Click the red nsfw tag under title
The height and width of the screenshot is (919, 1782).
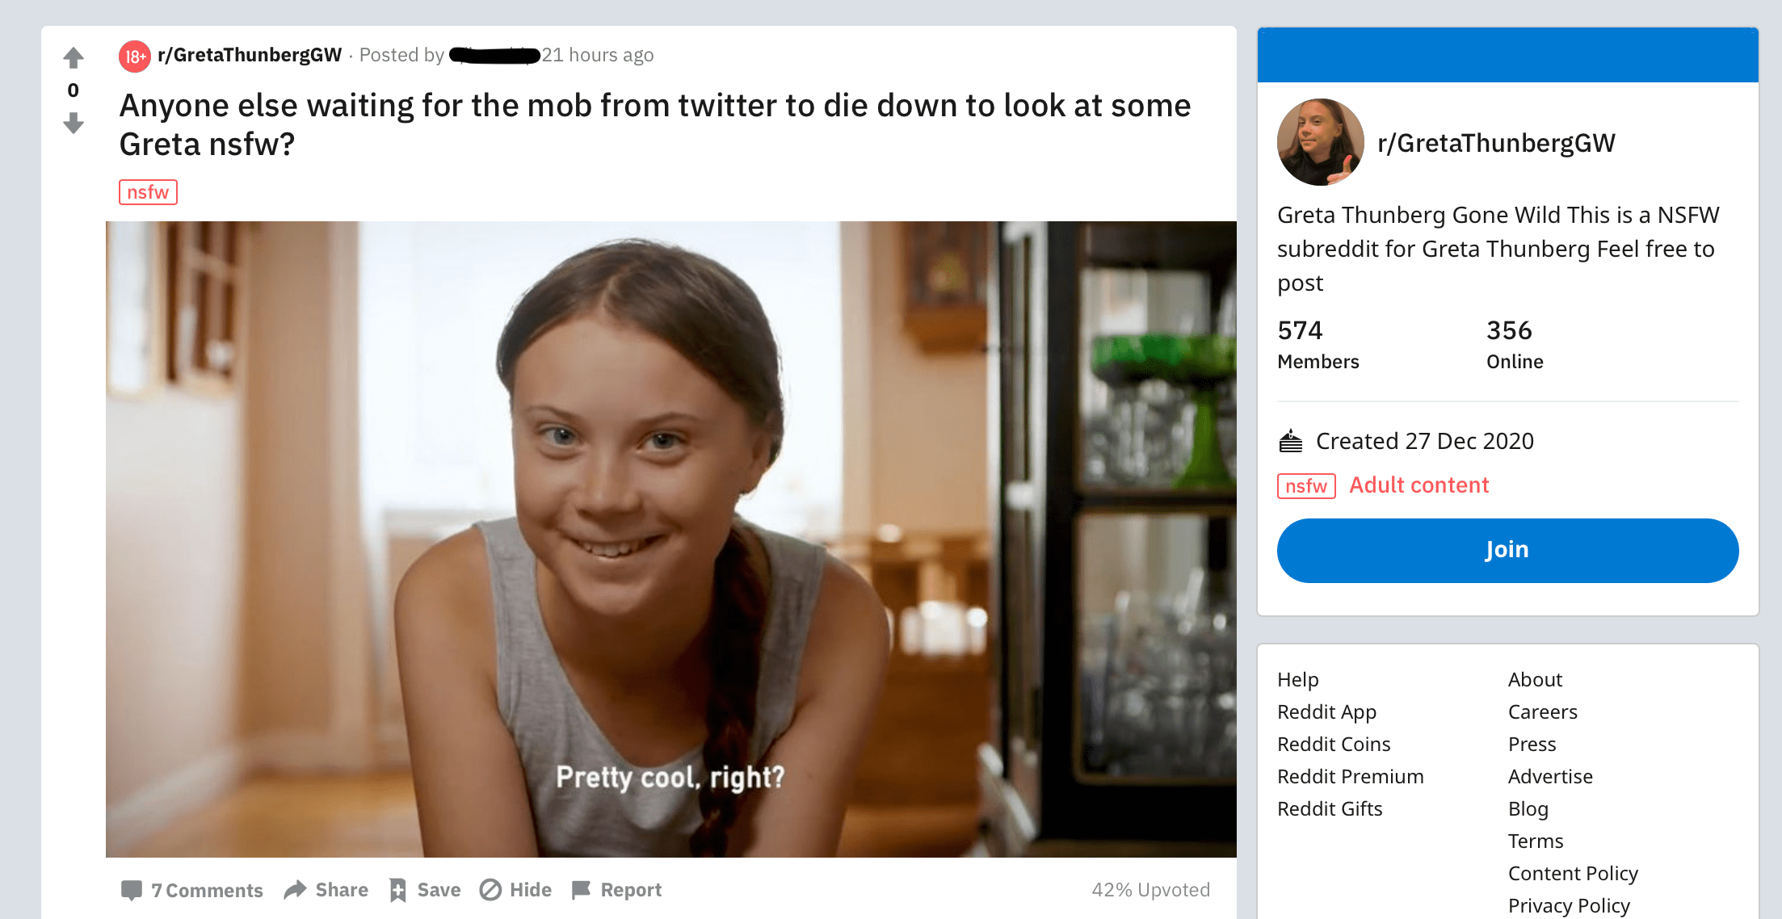pyautogui.click(x=148, y=192)
